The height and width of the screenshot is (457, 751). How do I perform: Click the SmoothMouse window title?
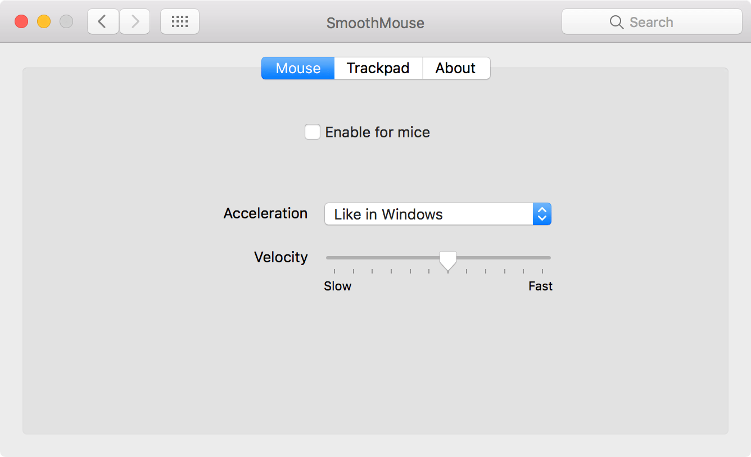pyautogui.click(x=375, y=23)
